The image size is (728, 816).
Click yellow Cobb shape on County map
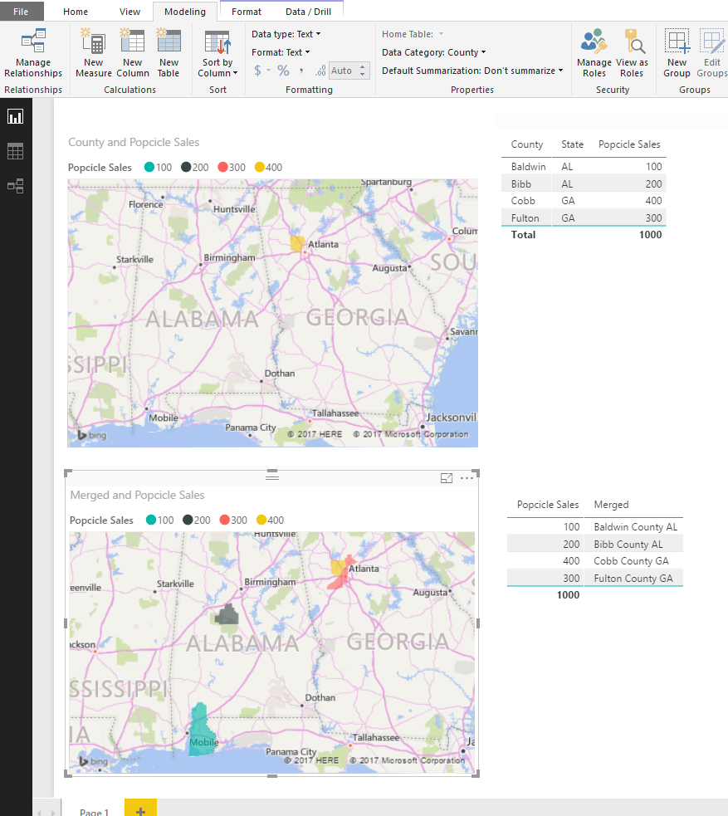[x=296, y=243]
